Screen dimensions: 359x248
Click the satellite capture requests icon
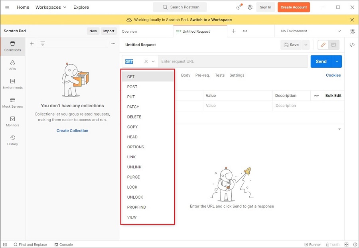[239, 7]
